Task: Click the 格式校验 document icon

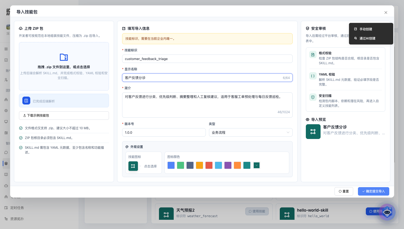Action: (313, 54)
